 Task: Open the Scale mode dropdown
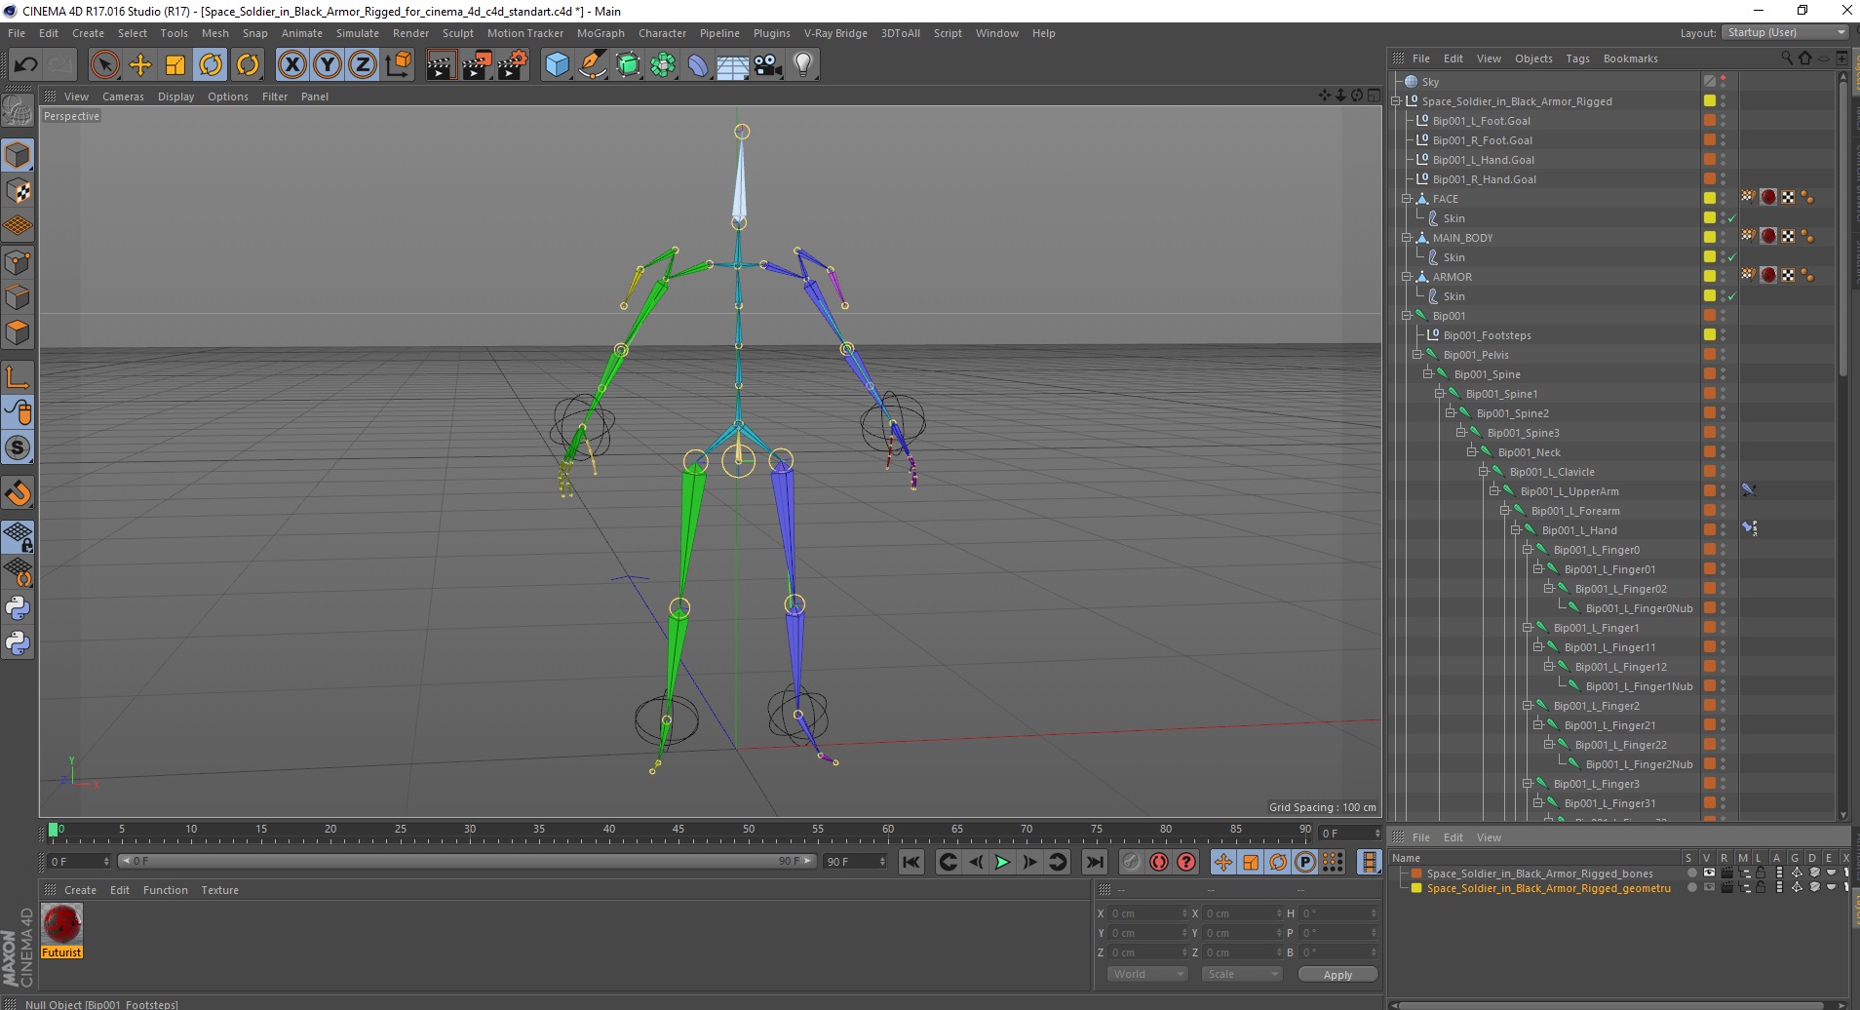tap(1241, 974)
